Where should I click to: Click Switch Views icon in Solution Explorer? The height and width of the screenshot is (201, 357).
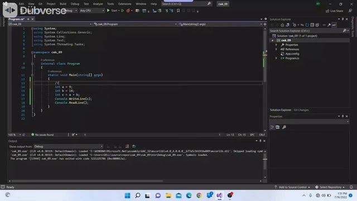[x=288, y=25]
